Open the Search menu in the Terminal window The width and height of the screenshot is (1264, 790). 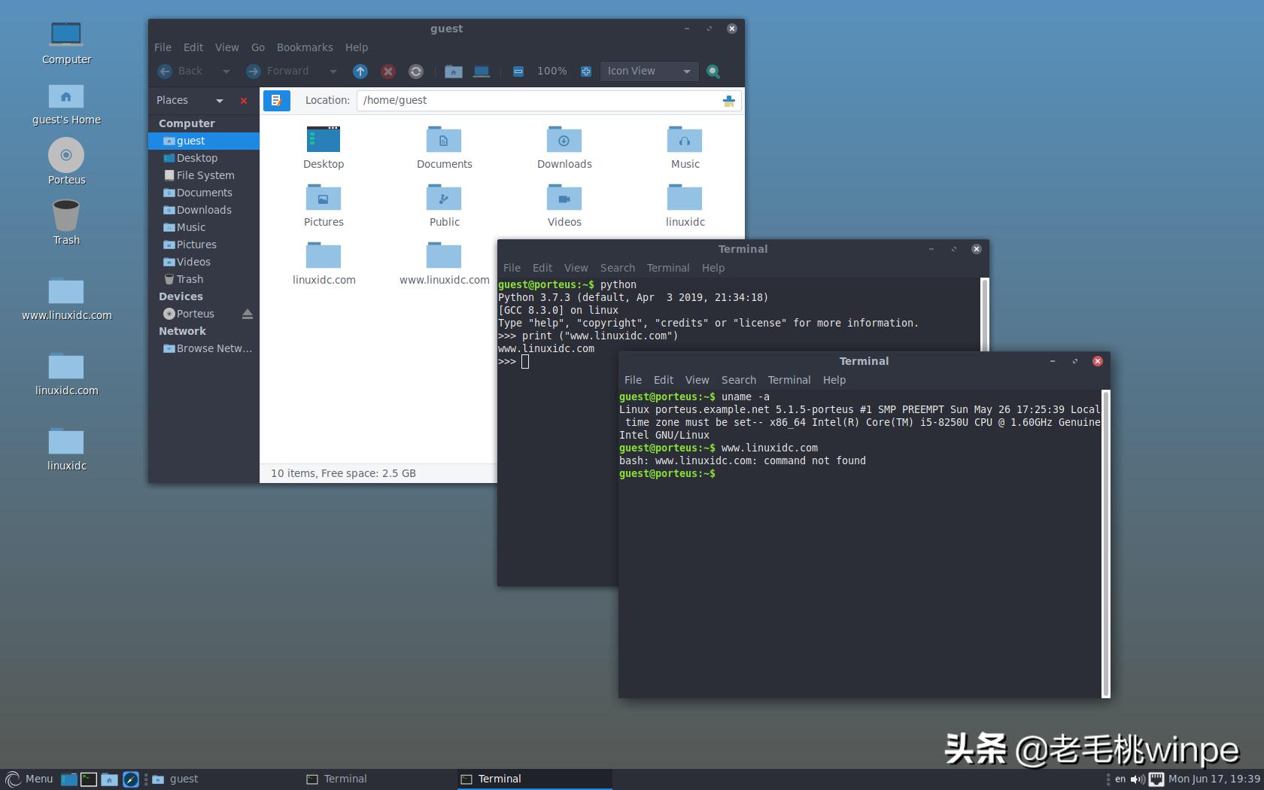pyautogui.click(x=738, y=380)
